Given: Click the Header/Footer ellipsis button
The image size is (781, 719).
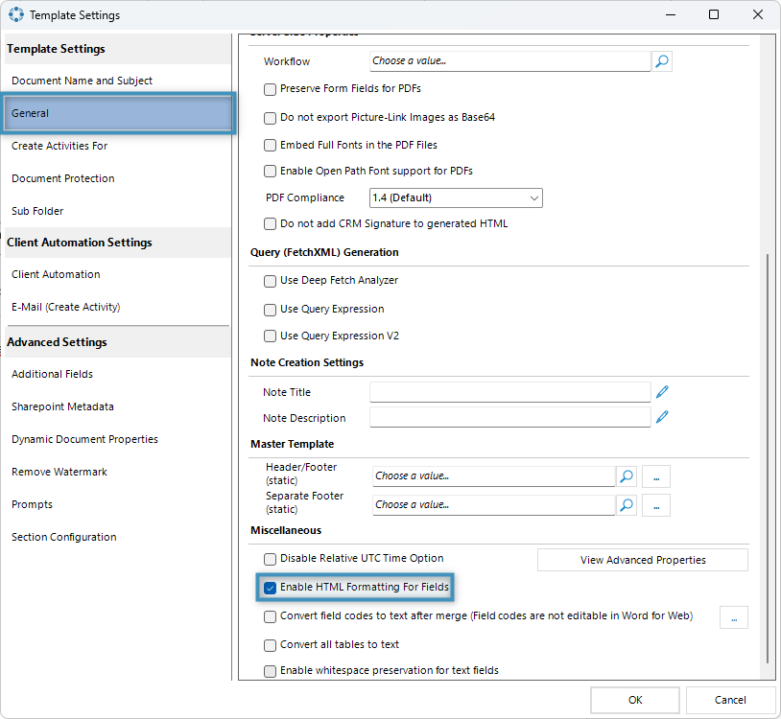Looking at the screenshot, I should point(656,476).
